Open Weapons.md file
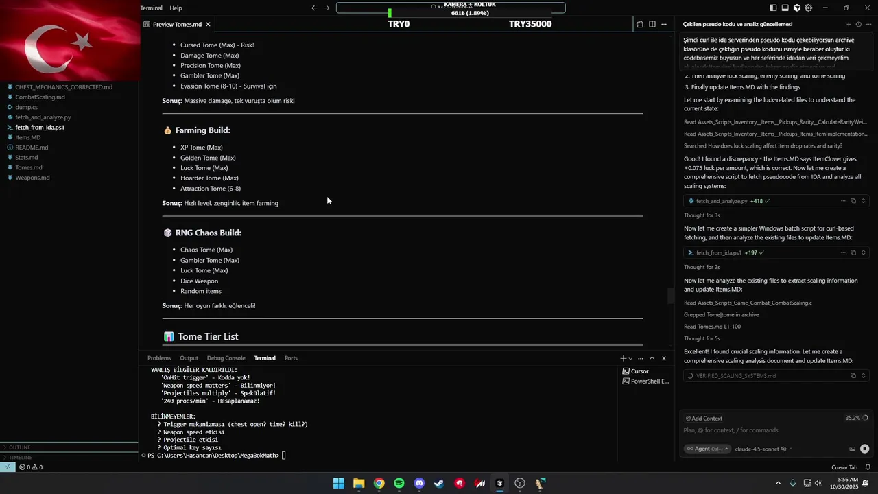This screenshot has width=878, height=494. 32,178
